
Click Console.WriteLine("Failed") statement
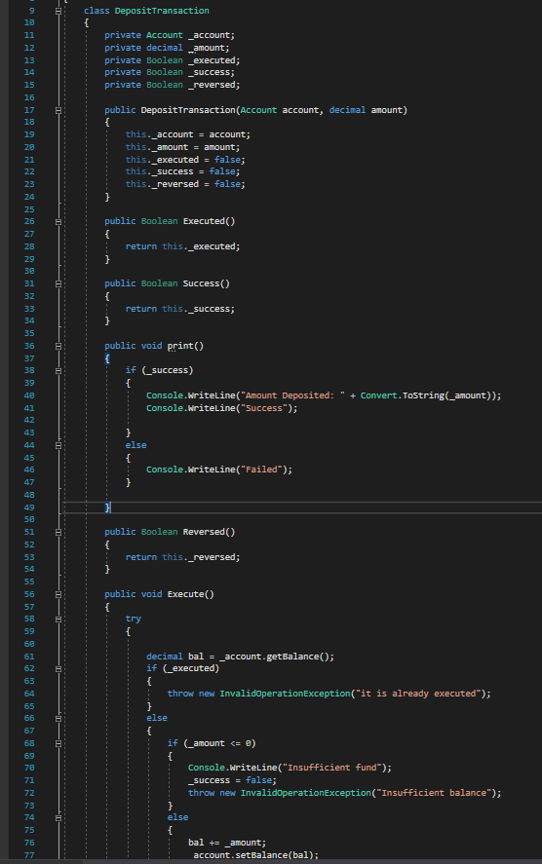tap(219, 470)
